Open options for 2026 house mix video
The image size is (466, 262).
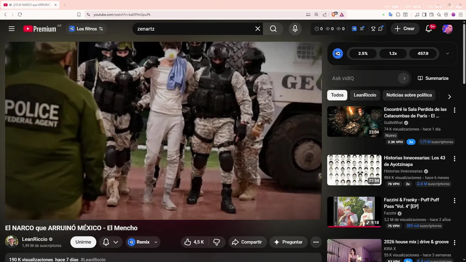(x=454, y=242)
